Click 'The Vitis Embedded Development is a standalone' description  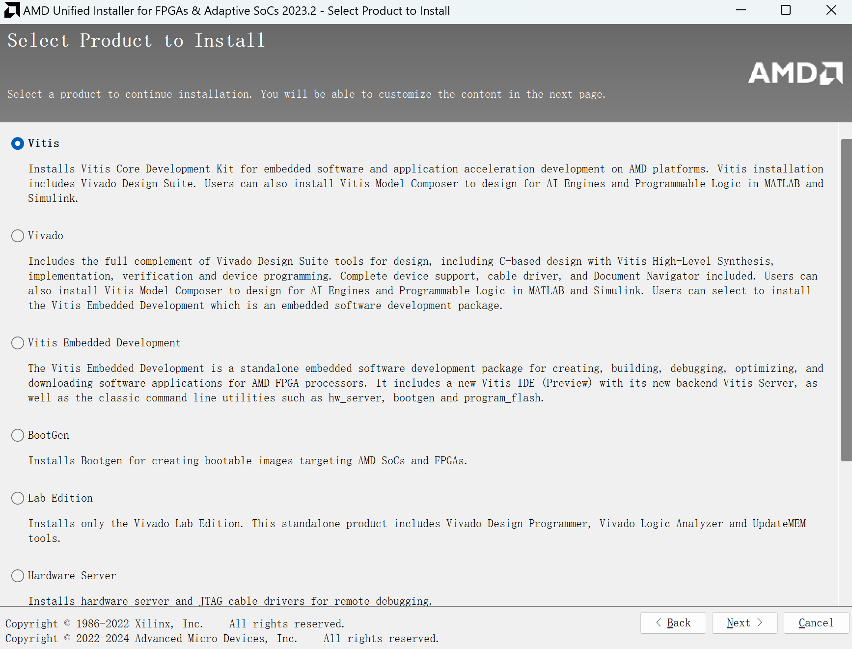(x=426, y=383)
